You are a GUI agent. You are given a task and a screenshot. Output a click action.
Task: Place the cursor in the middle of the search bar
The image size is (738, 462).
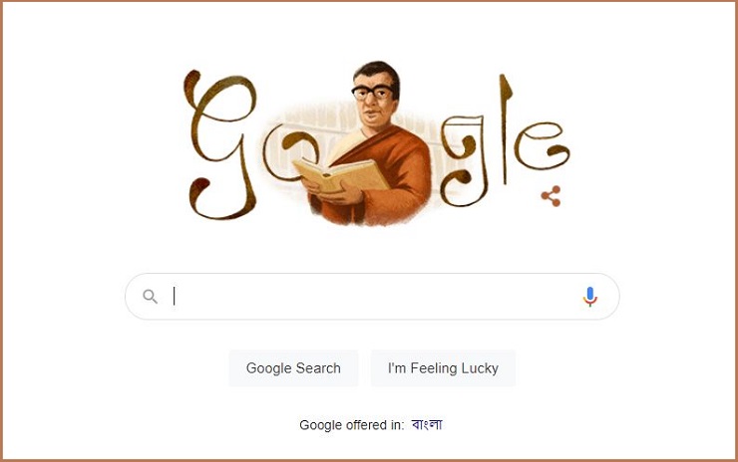point(372,297)
